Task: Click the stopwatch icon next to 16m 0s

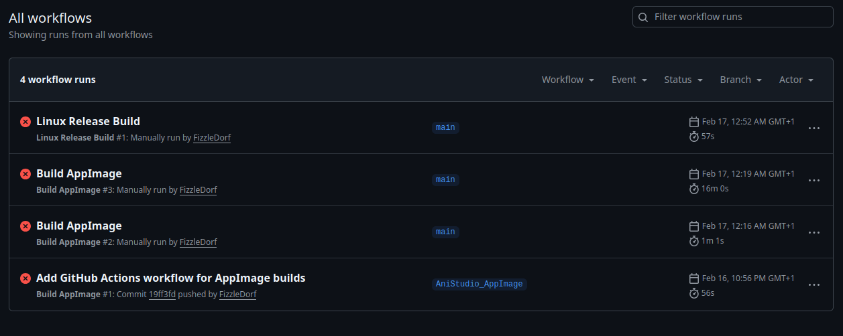Action: click(694, 189)
